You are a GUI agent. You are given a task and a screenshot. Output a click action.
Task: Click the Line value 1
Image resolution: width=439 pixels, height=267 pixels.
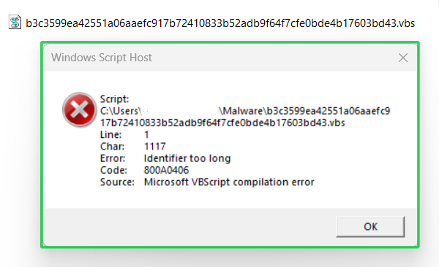pyautogui.click(x=146, y=135)
